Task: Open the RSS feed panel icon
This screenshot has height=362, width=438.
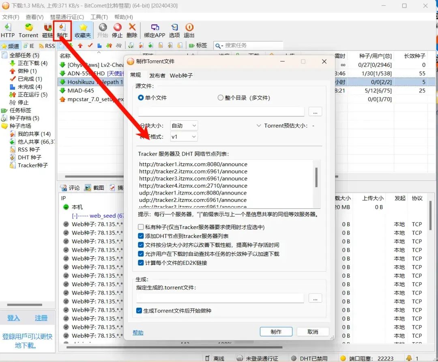Action: point(41,46)
